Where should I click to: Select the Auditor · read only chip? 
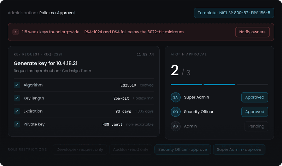pos(131,149)
